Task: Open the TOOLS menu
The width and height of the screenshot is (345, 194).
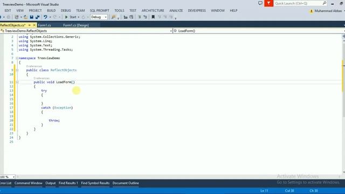Action: point(119,11)
